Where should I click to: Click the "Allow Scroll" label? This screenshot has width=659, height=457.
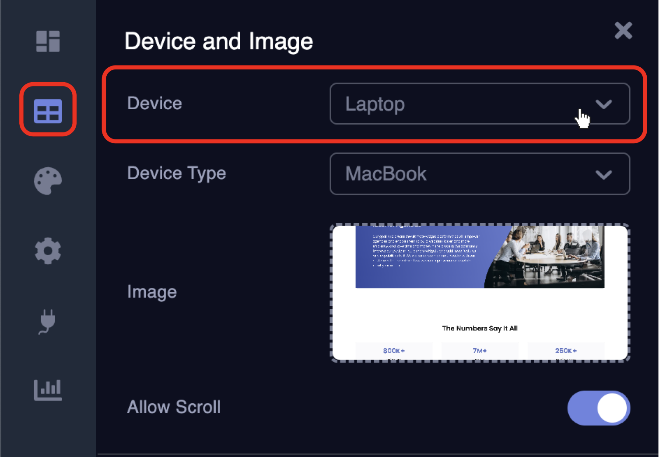(x=174, y=407)
